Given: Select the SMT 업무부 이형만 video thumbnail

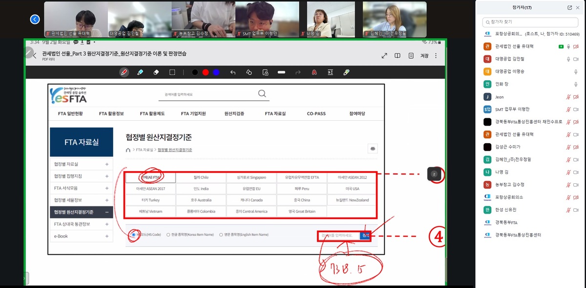Looking at the screenshot, I should pos(267,19).
